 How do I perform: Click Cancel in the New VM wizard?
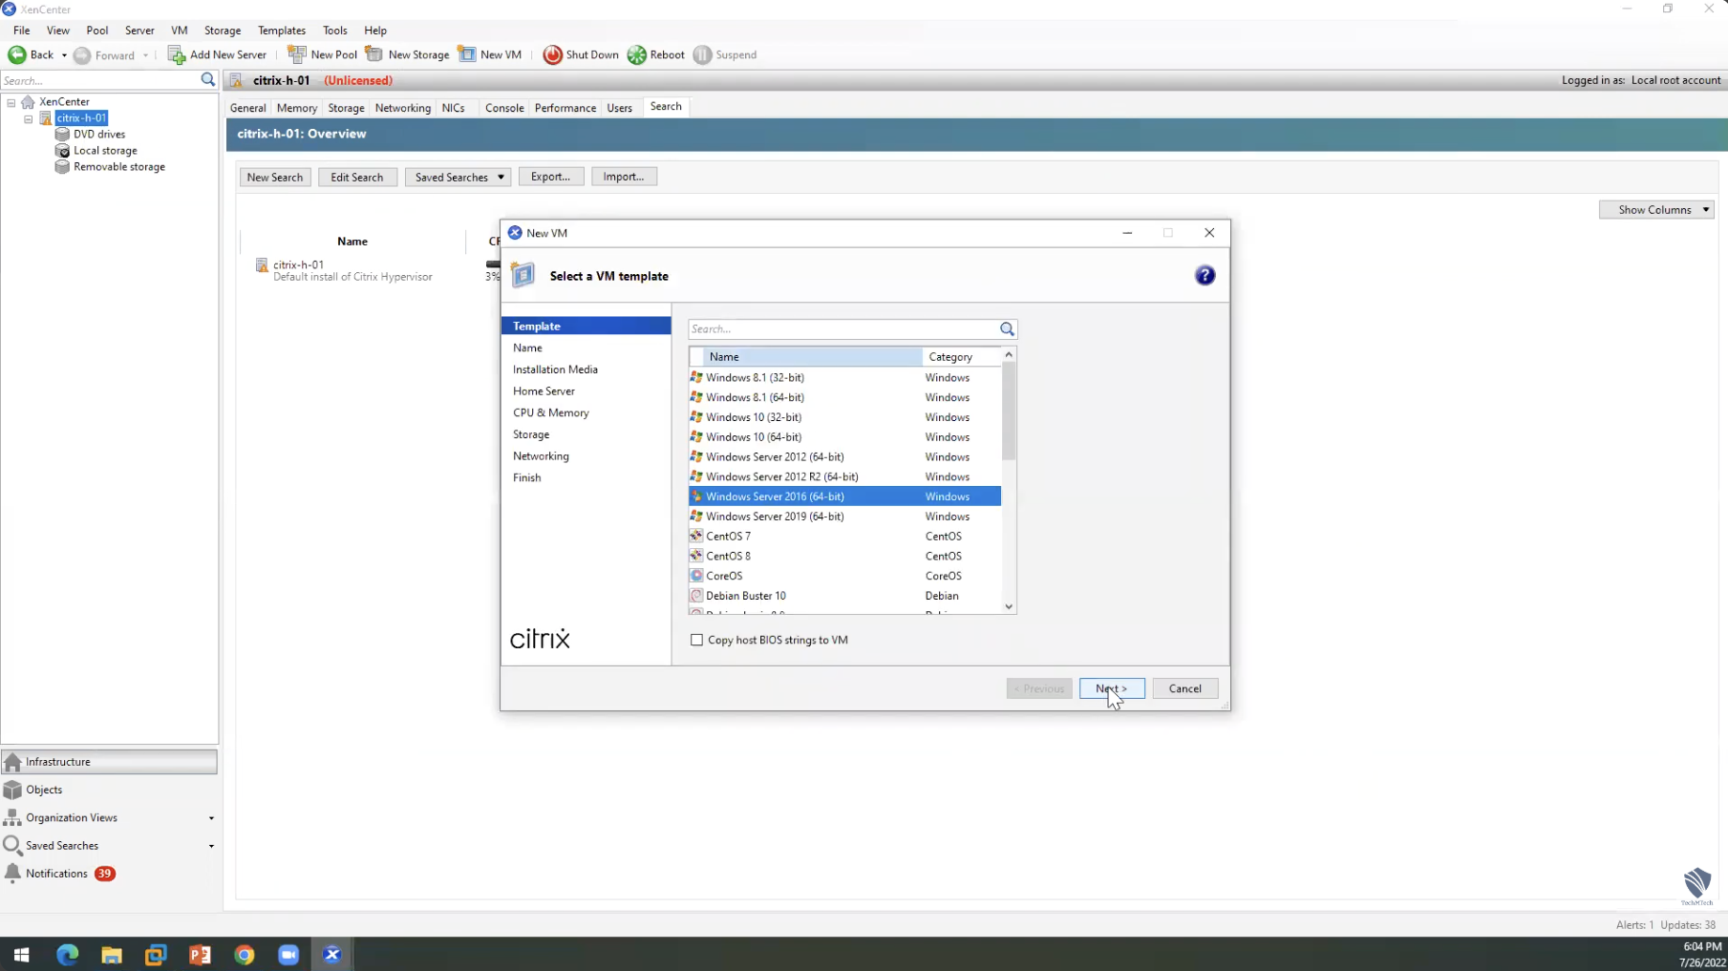[x=1184, y=688]
